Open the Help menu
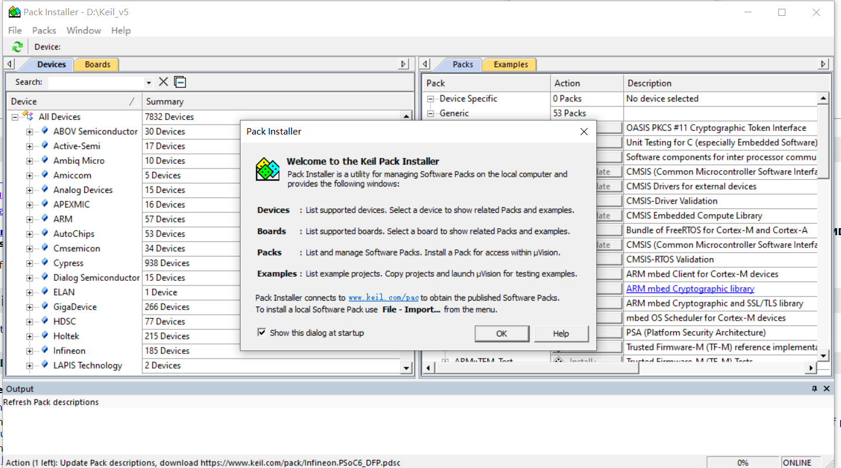This screenshot has height=468, width=841. click(x=121, y=30)
